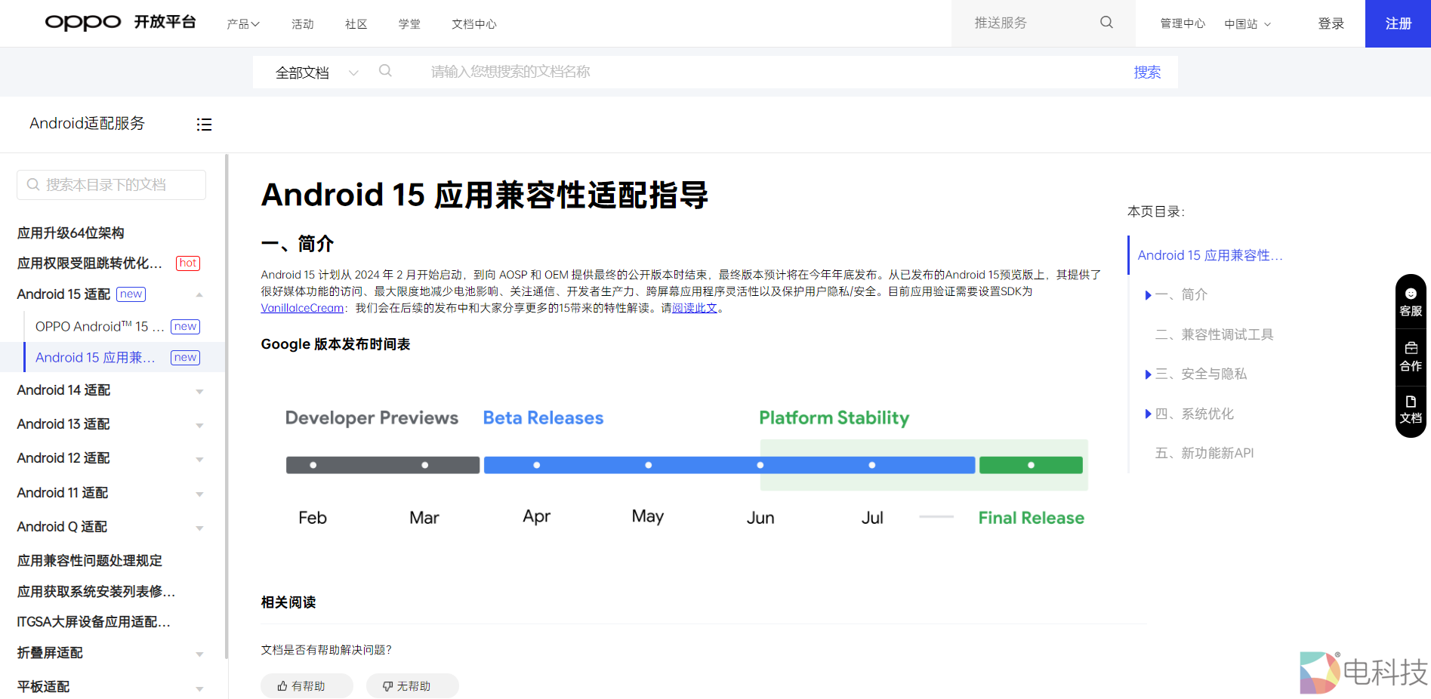The height and width of the screenshot is (699, 1431).
Task: Open the 客服 customer service floating button
Action: tap(1410, 301)
